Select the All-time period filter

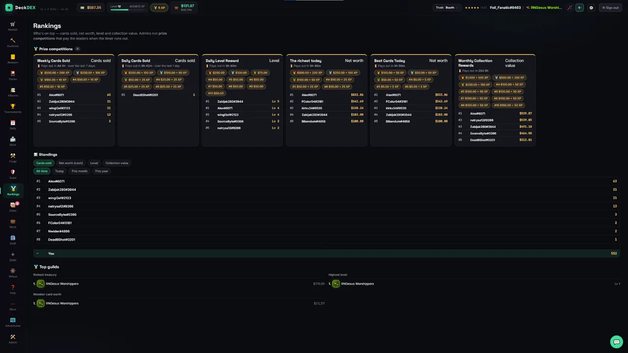(42, 171)
